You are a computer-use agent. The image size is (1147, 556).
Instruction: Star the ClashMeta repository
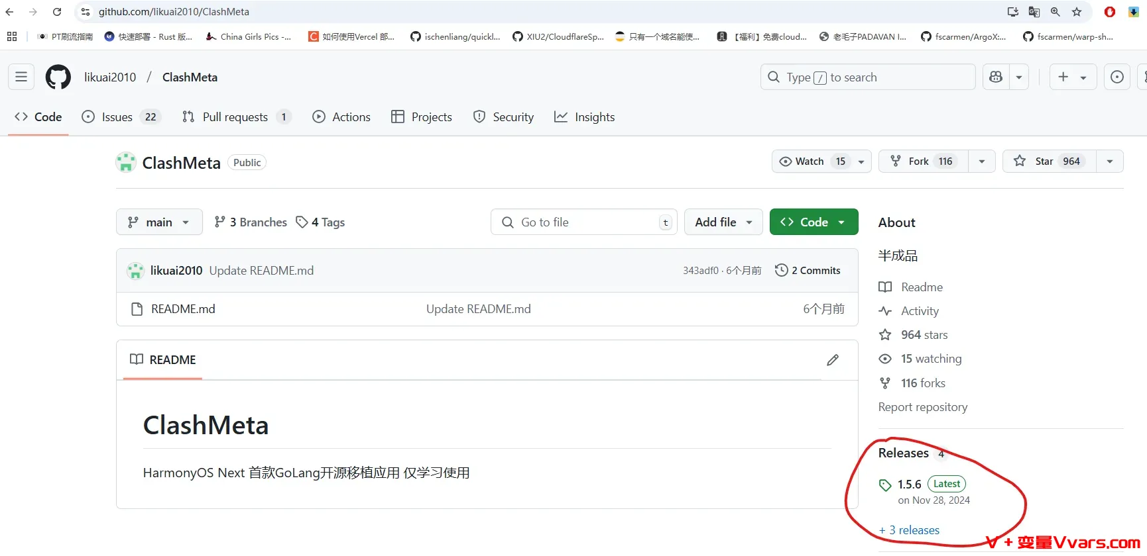point(1050,162)
